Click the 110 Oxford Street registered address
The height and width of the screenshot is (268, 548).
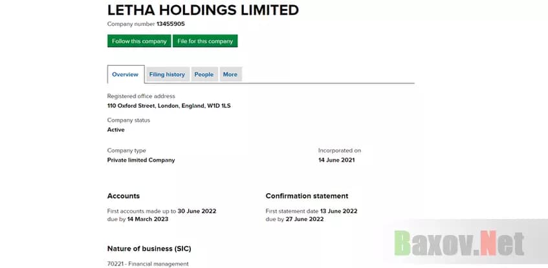pos(168,105)
